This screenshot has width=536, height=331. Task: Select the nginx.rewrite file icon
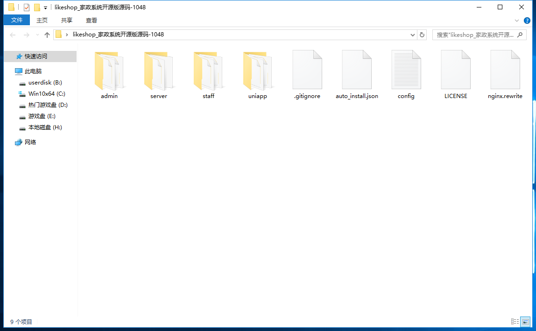pos(505,70)
